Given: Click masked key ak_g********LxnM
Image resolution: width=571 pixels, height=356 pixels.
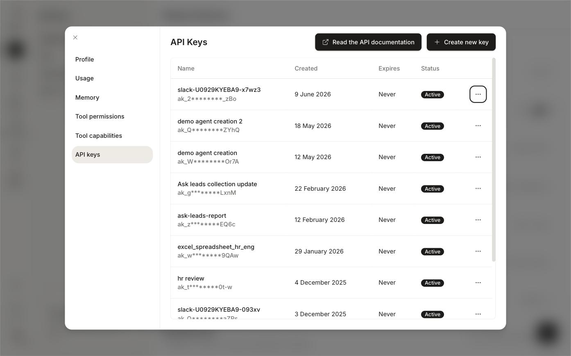Looking at the screenshot, I should [207, 193].
